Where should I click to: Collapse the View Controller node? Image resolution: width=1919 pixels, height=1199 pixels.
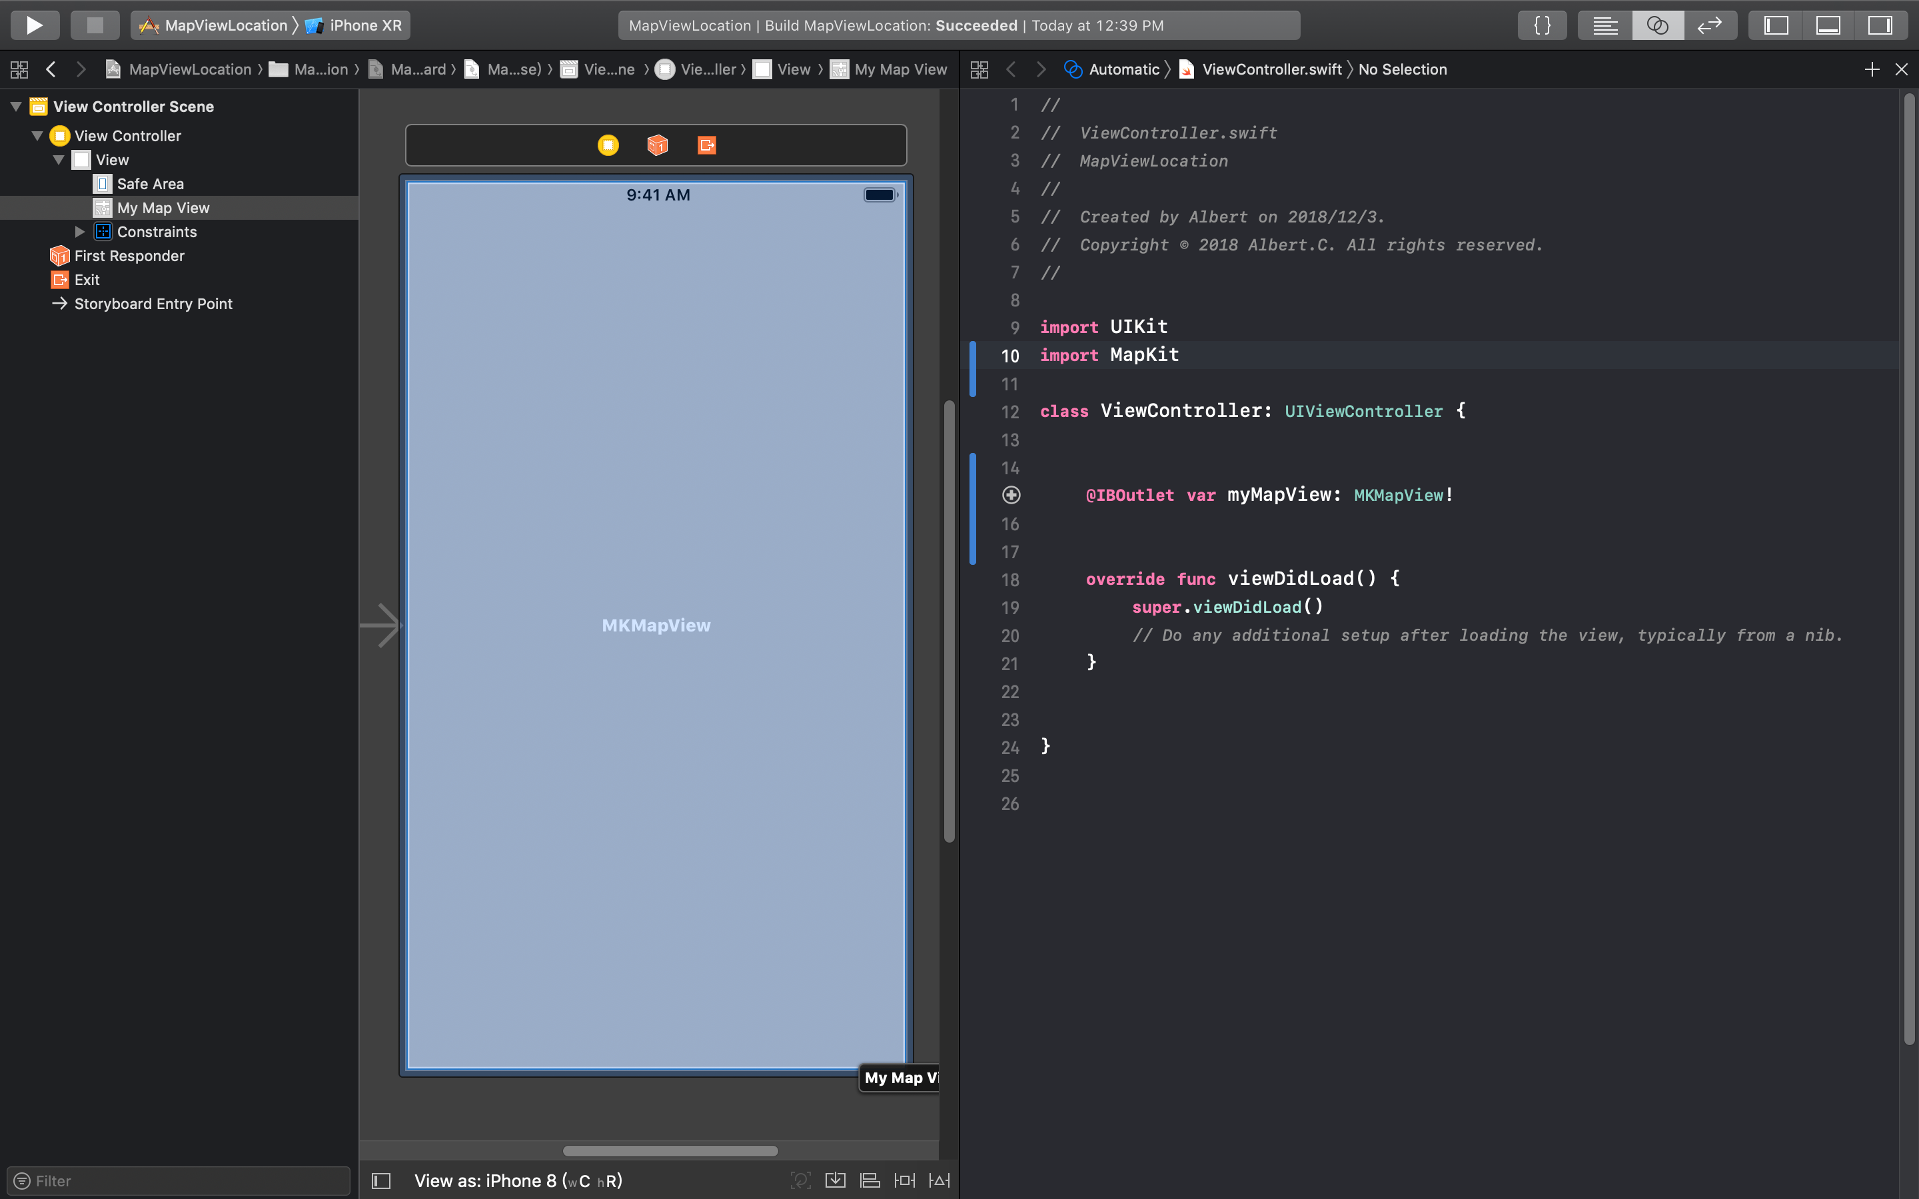[x=37, y=136]
